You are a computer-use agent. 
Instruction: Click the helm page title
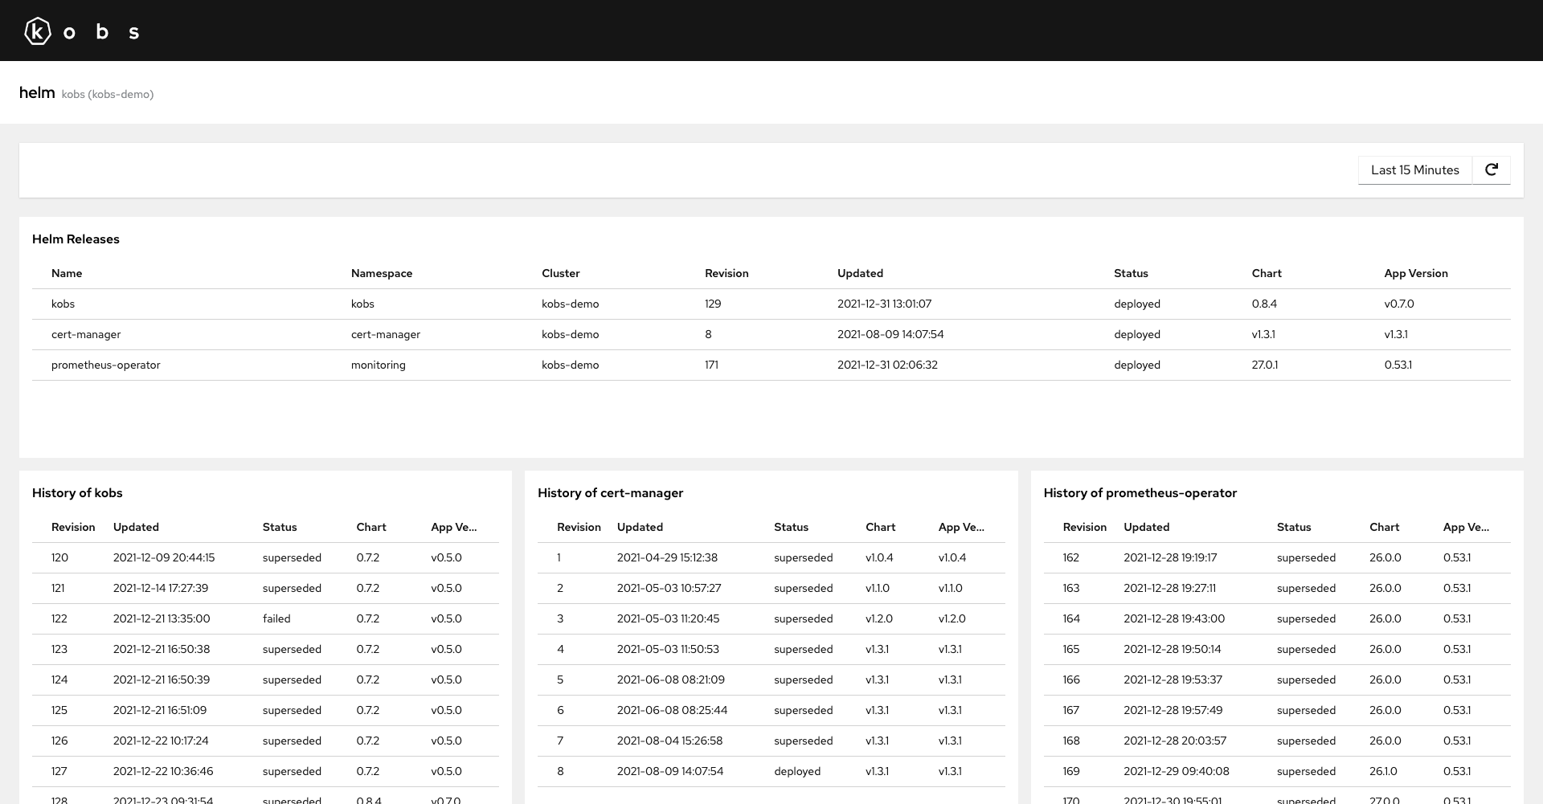click(x=37, y=92)
